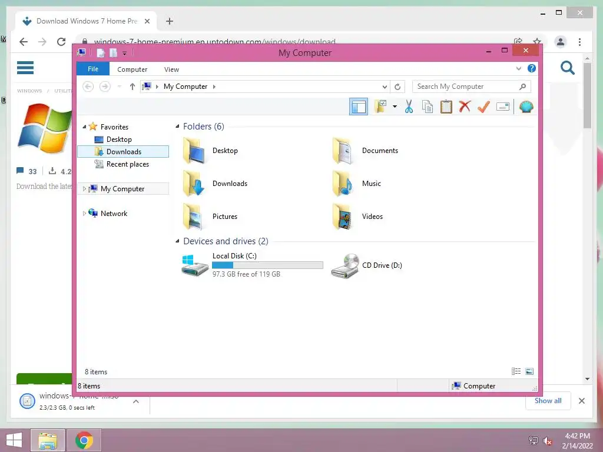Click the Paste clipboard icon
Image resolution: width=603 pixels, height=452 pixels.
[x=446, y=107]
